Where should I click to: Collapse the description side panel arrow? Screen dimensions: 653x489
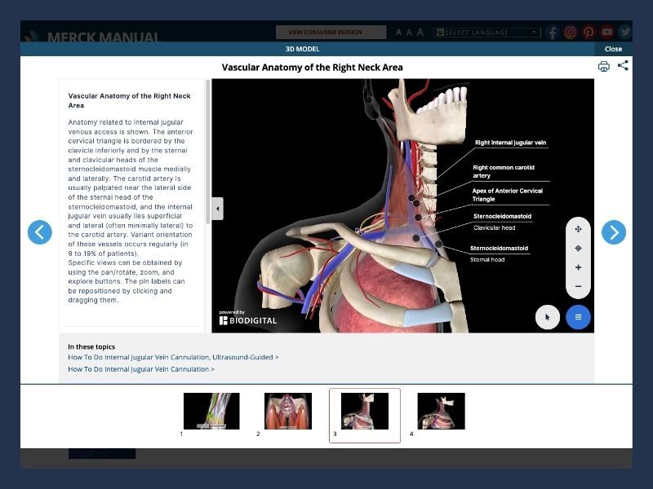click(217, 209)
